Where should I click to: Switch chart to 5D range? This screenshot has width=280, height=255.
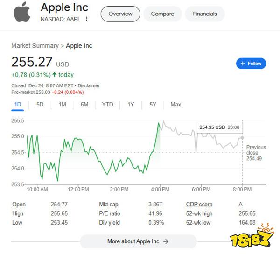(x=40, y=104)
